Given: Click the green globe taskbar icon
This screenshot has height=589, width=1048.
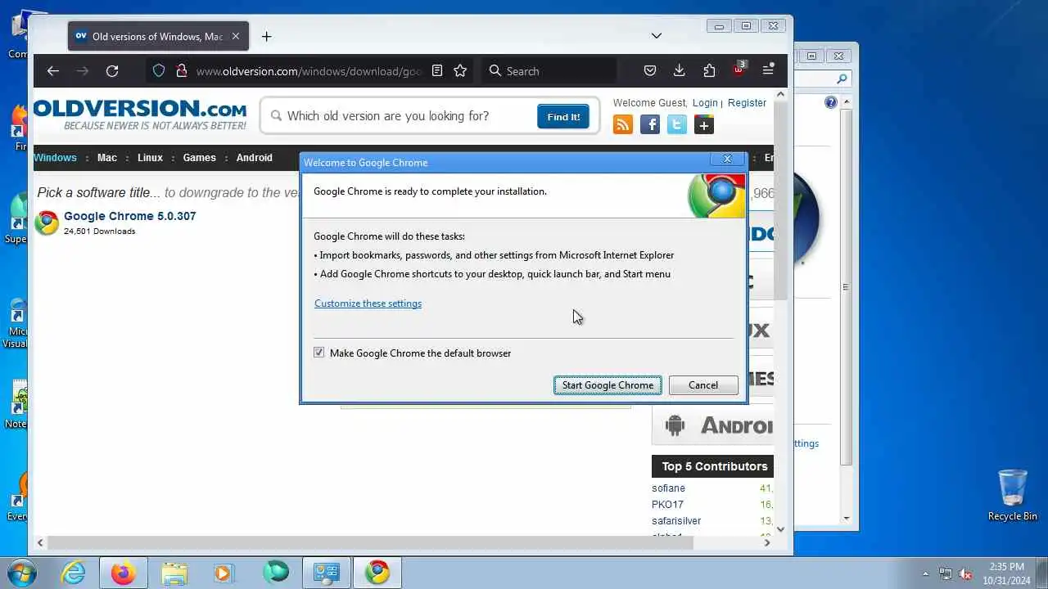Looking at the screenshot, I should pyautogui.click(x=276, y=573).
